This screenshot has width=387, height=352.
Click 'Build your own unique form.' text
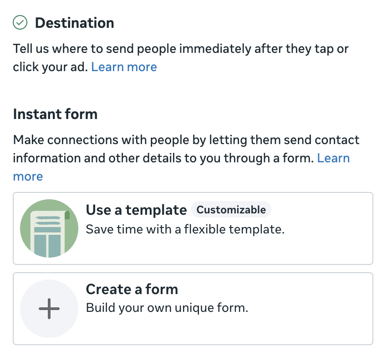click(167, 308)
